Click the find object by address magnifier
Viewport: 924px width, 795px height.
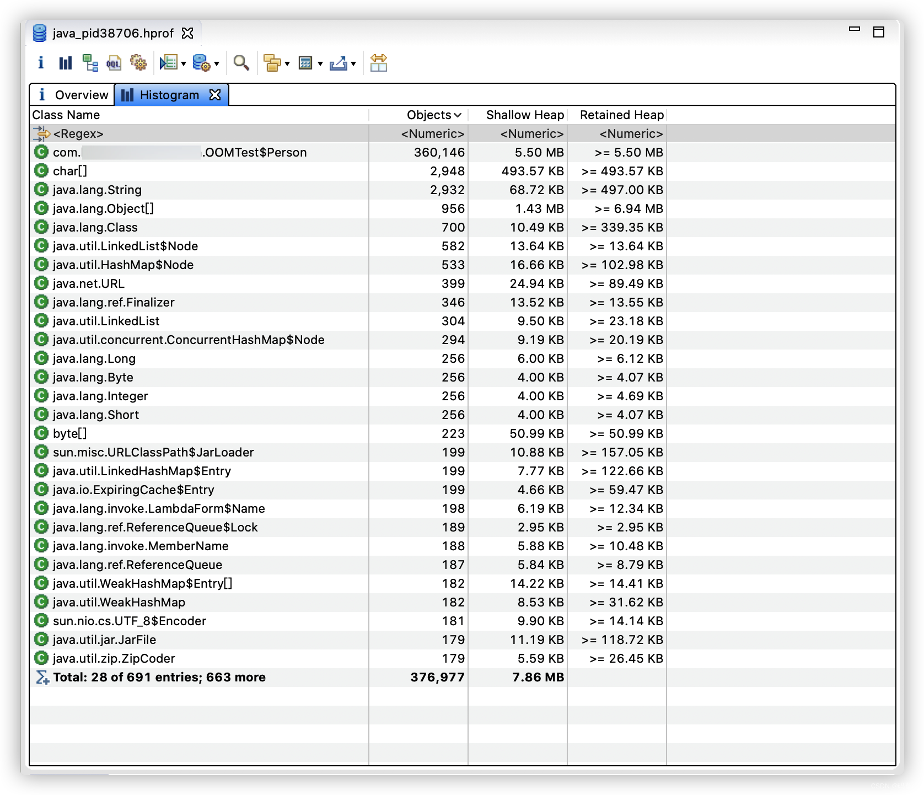click(241, 63)
